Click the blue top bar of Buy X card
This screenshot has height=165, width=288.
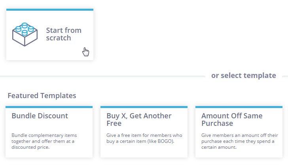coord(144,107)
